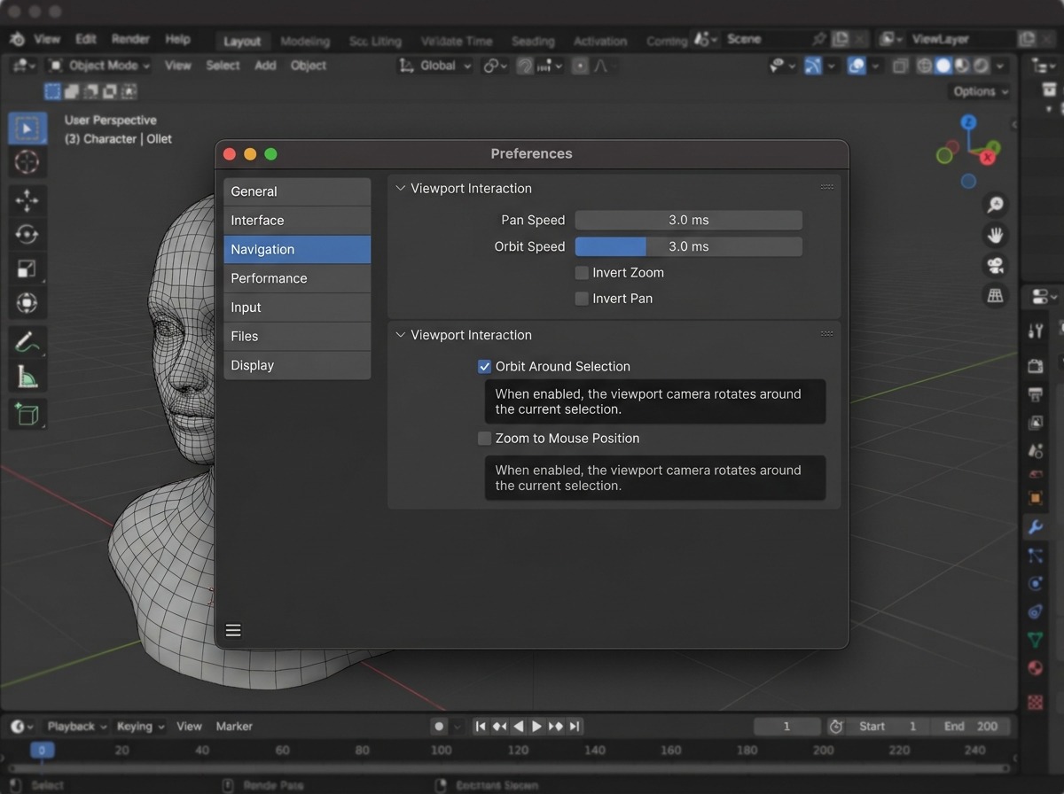This screenshot has width=1064, height=794.
Task: Collapse the first Viewport Interaction panel
Action: [x=401, y=188]
